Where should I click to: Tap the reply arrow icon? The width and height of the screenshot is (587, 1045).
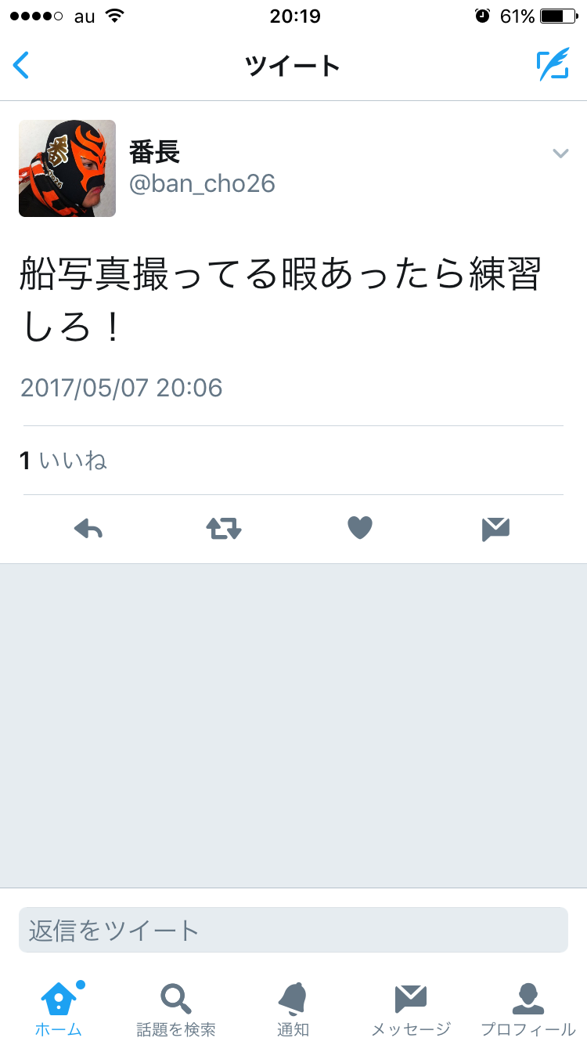(x=88, y=530)
